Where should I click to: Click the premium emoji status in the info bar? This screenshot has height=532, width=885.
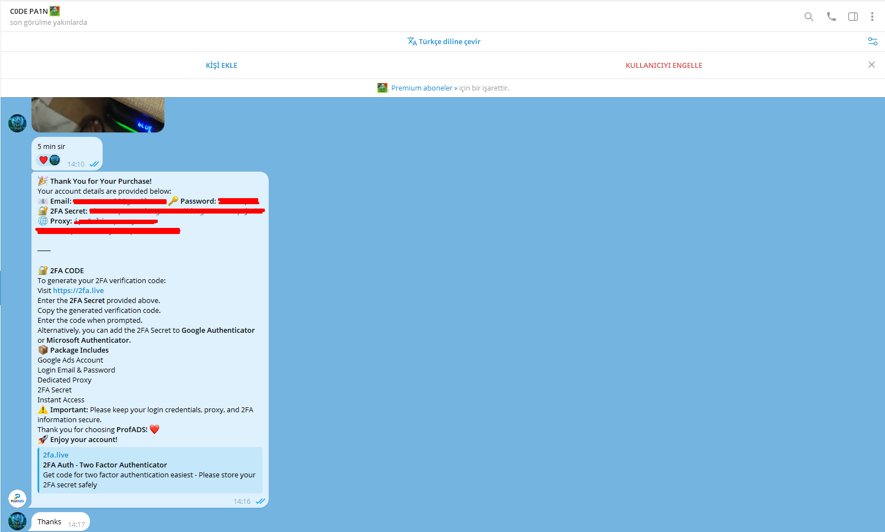point(382,88)
